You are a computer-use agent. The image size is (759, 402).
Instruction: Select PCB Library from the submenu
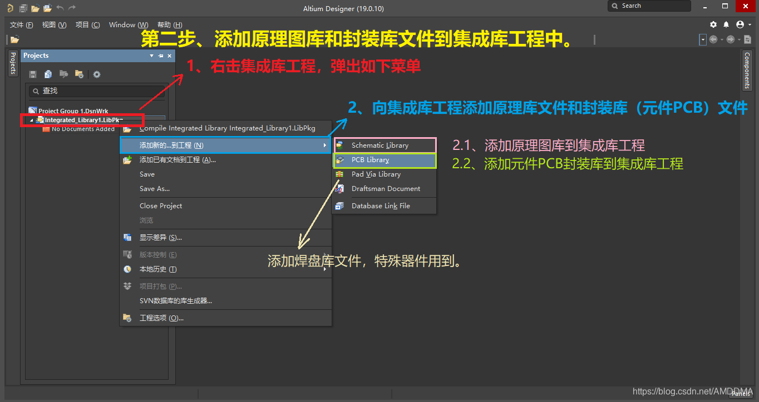coord(370,160)
